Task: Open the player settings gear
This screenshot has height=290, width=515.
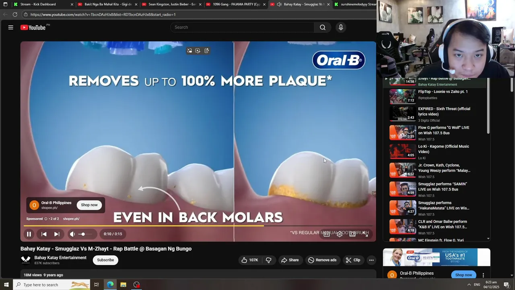Action: coord(340,234)
